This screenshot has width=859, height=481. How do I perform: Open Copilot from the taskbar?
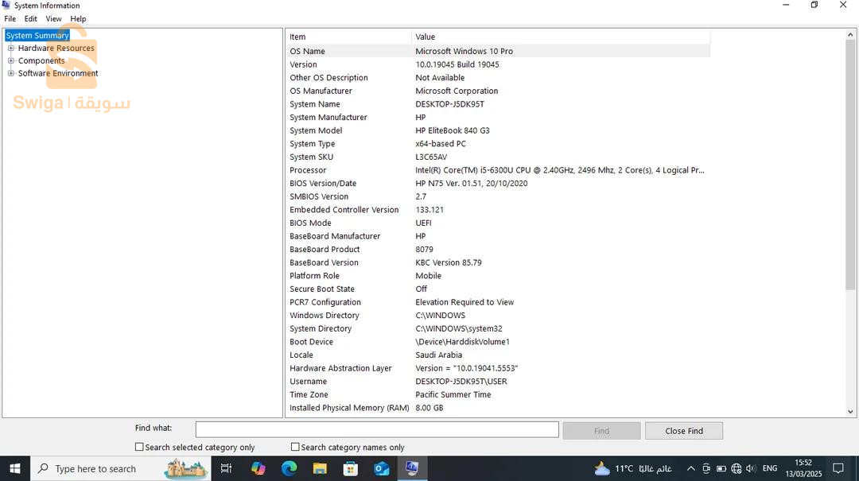258,468
